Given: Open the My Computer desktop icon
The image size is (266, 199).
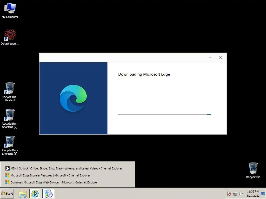Looking at the screenshot, I should pos(10,11).
